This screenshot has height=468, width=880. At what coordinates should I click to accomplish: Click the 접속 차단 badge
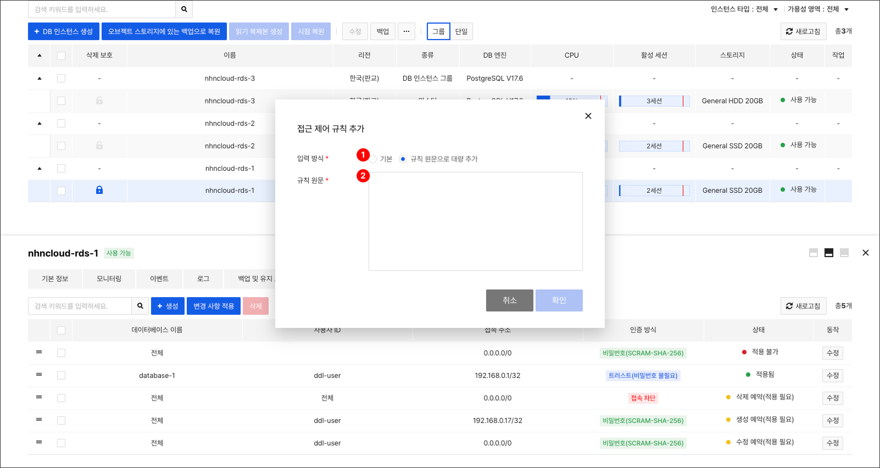click(x=643, y=398)
